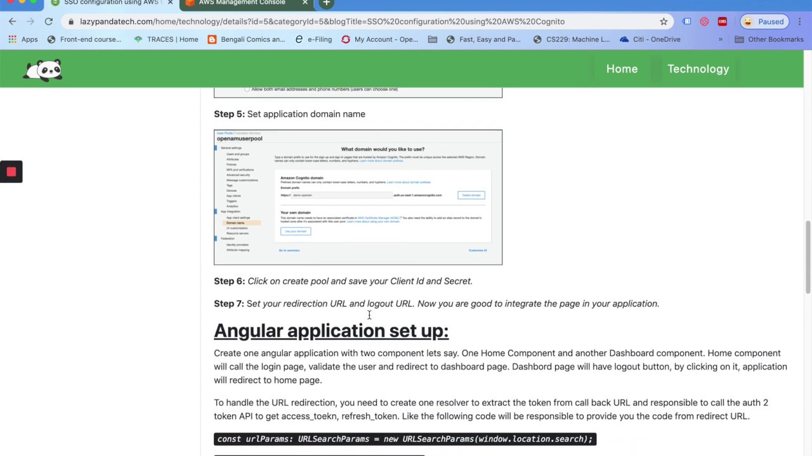This screenshot has width=812, height=456.
Task: Bookmark this page with the star icon
Action: pyautogui.click(x=664, y=22)
